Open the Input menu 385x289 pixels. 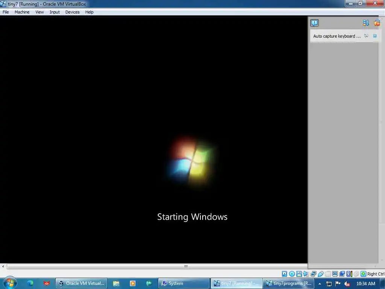[x=55, y=12]
